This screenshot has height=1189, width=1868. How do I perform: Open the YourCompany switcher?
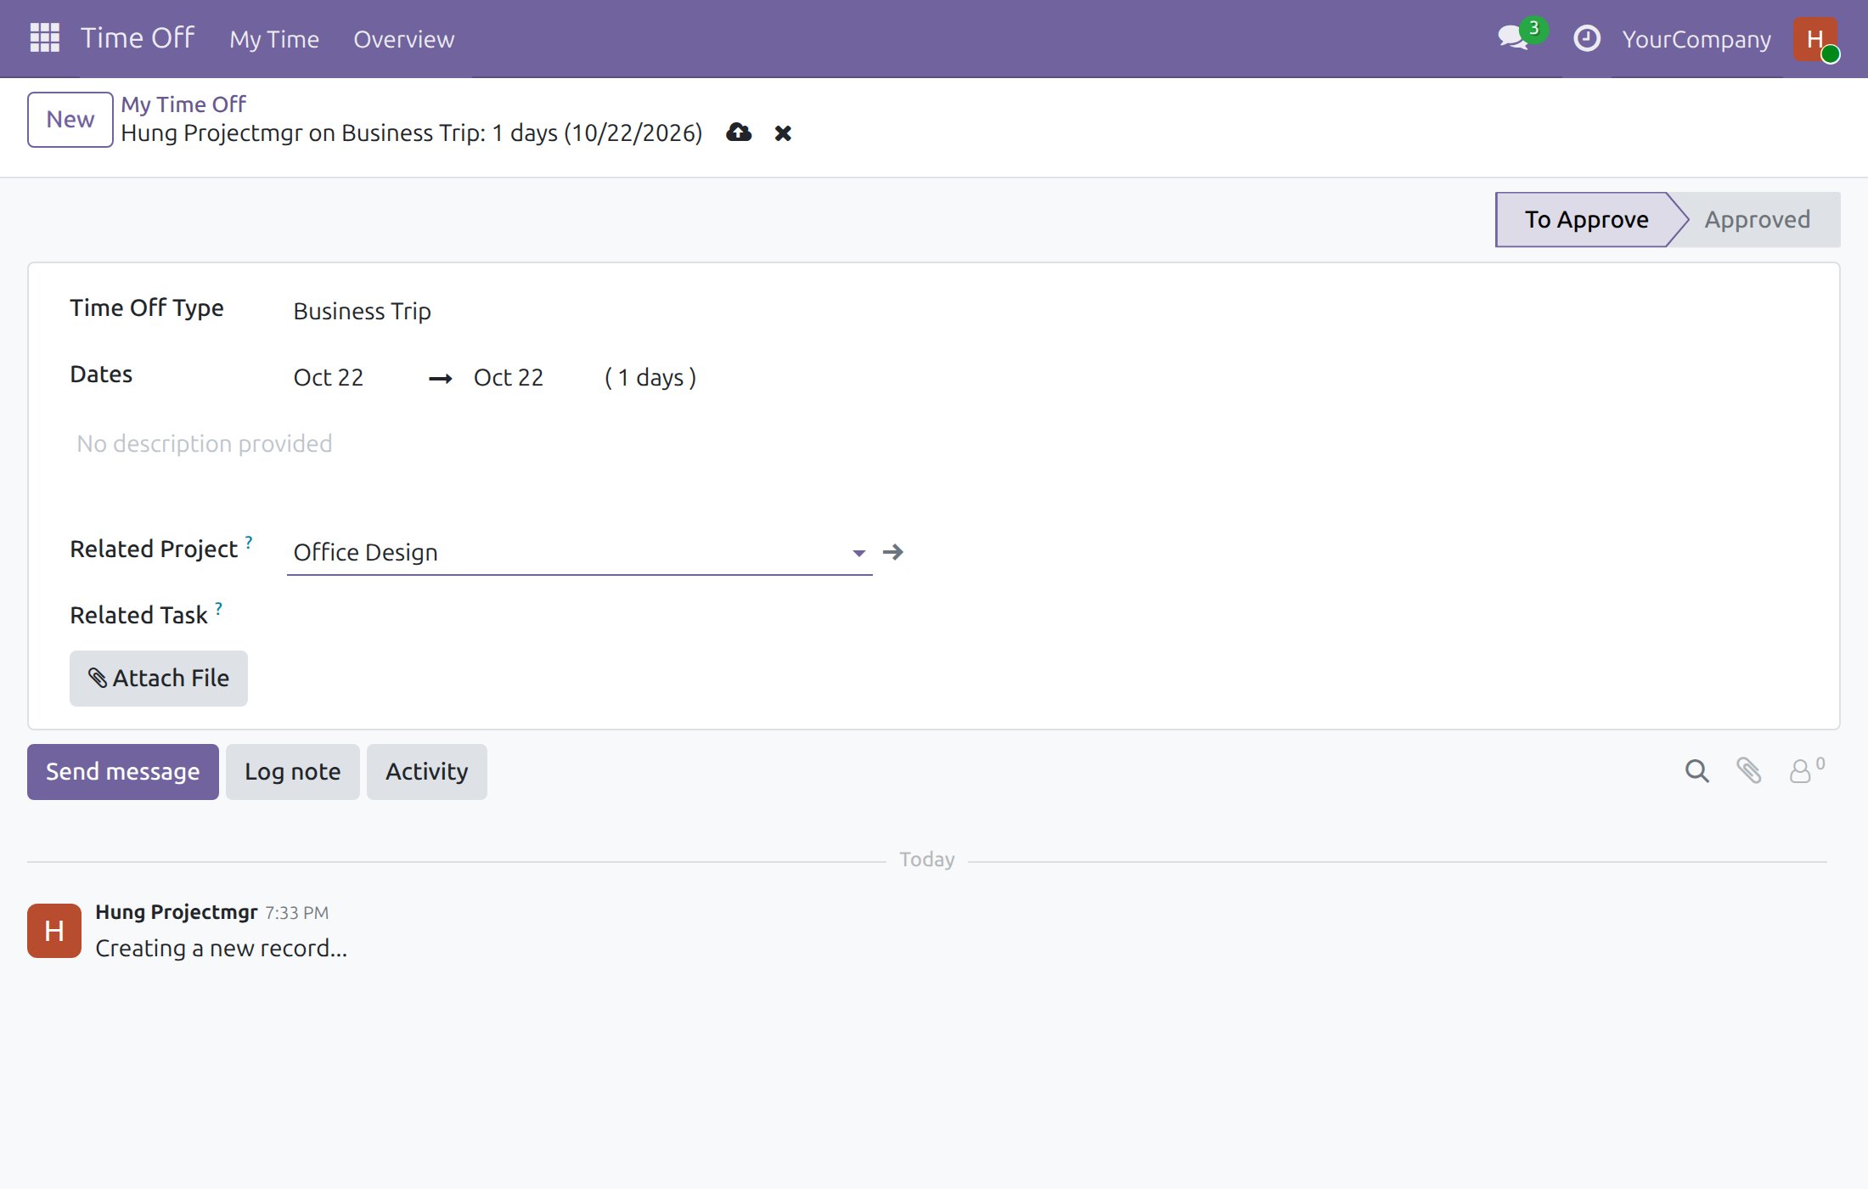pyautogui.click(x=1696, y=39)
